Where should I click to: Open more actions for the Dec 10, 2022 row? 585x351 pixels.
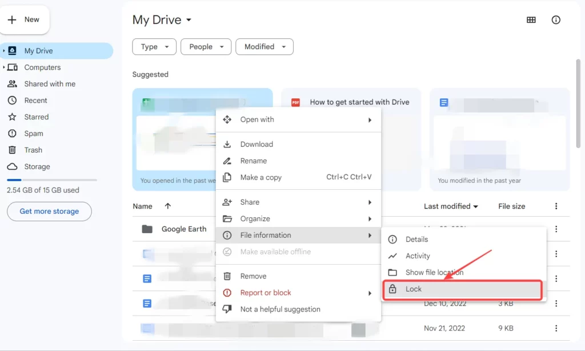coord(556,304)
